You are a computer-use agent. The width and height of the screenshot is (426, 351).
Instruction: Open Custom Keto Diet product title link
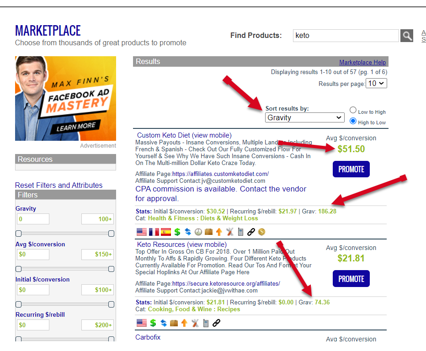click(x=184, y=135)
